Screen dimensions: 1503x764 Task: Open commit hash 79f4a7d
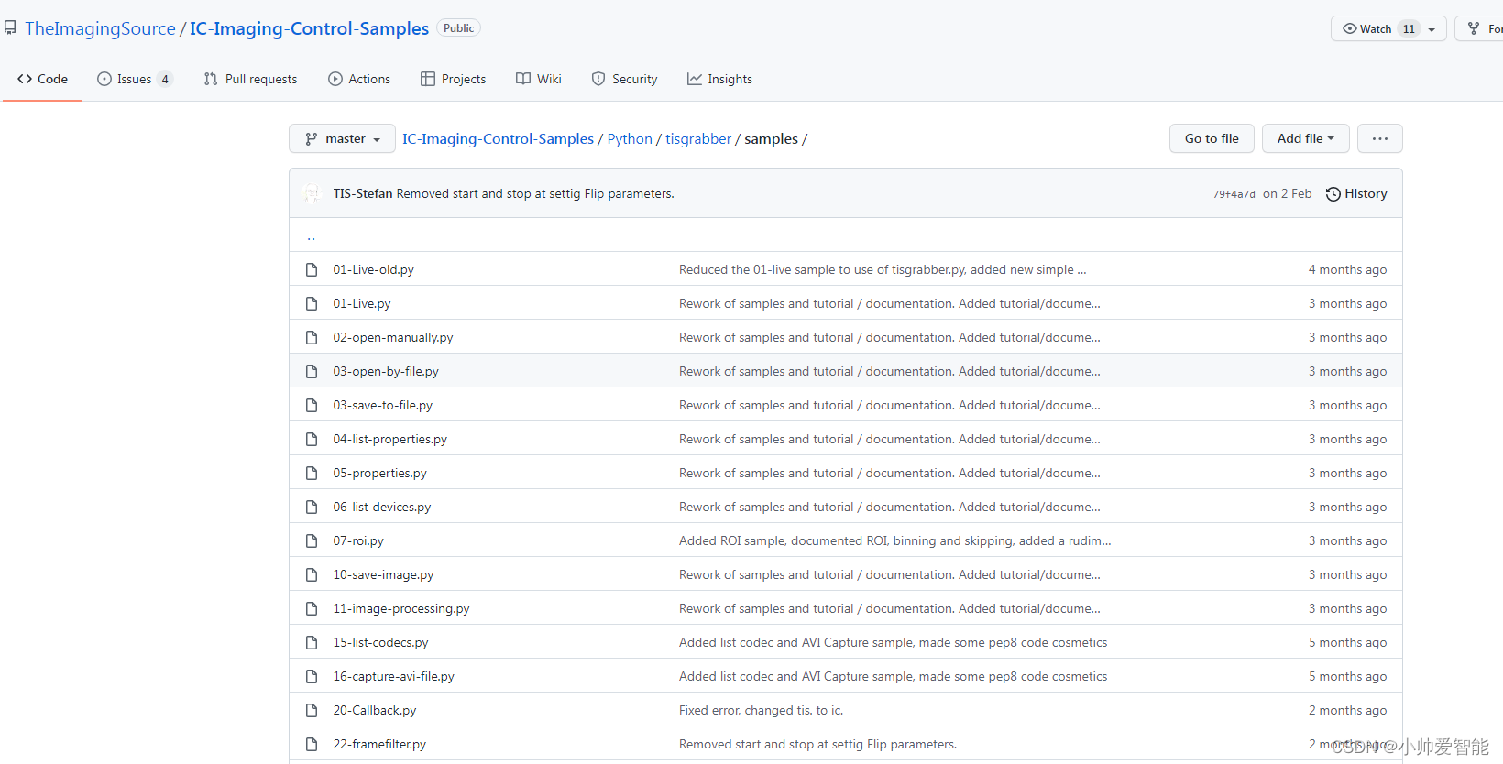coord(1234,194)
